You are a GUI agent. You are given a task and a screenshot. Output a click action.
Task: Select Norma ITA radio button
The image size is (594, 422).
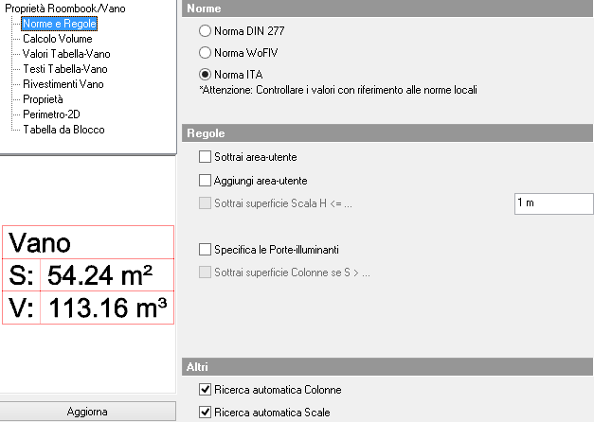tap(205, 75)
